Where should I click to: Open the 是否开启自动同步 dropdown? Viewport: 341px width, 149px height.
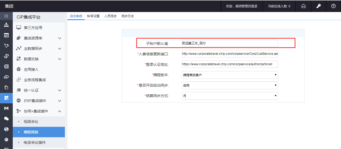pyautogui.click(x=230, y=85)
